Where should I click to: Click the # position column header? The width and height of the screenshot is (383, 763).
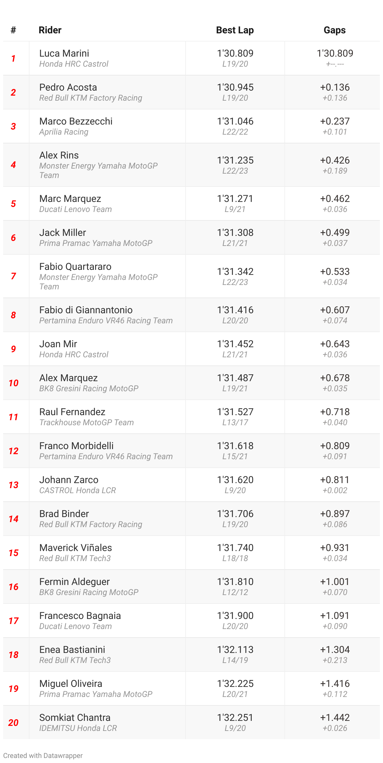(x=13, y=30)
